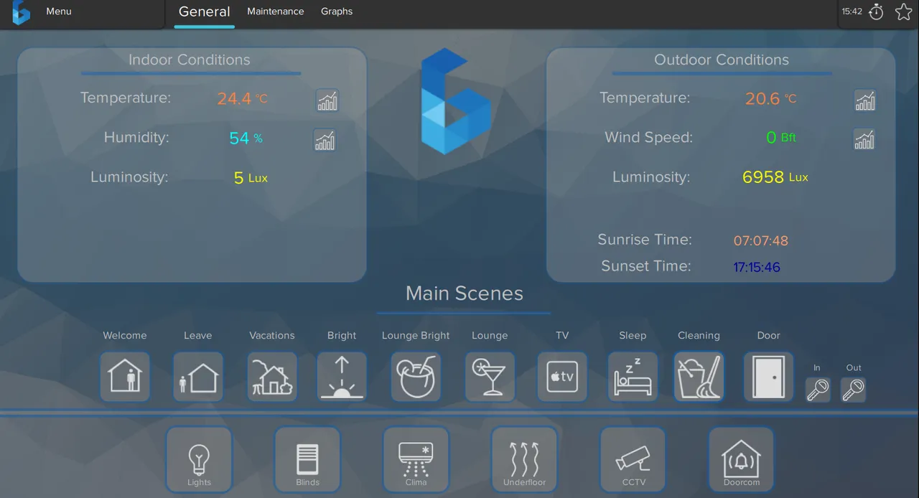Click the Out key icon
Image resolution: width=919 pixels, height=498 pixels.
(853, 390)
